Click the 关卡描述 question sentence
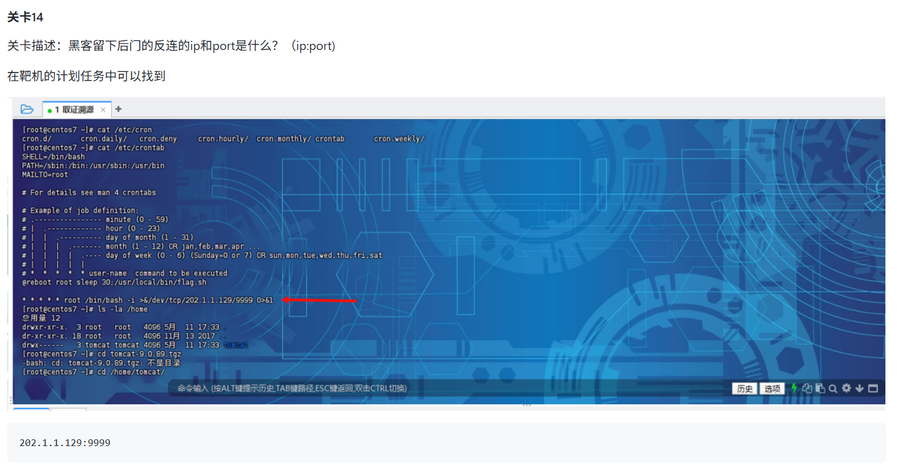Screen dimensions: 897x468 pos(171,46)
